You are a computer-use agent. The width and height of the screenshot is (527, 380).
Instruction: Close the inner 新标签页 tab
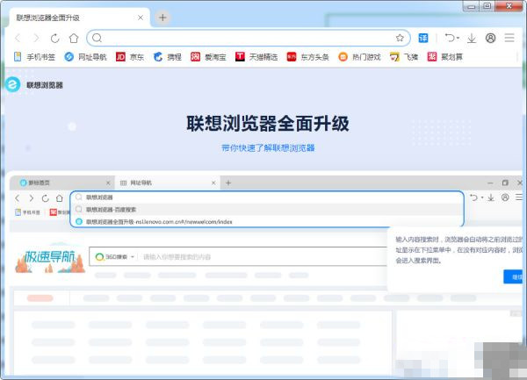(108, 183)
